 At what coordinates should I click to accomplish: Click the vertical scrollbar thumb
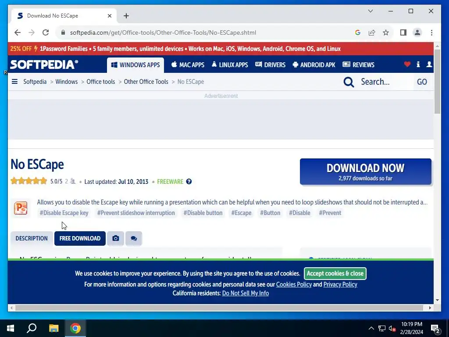437,82
